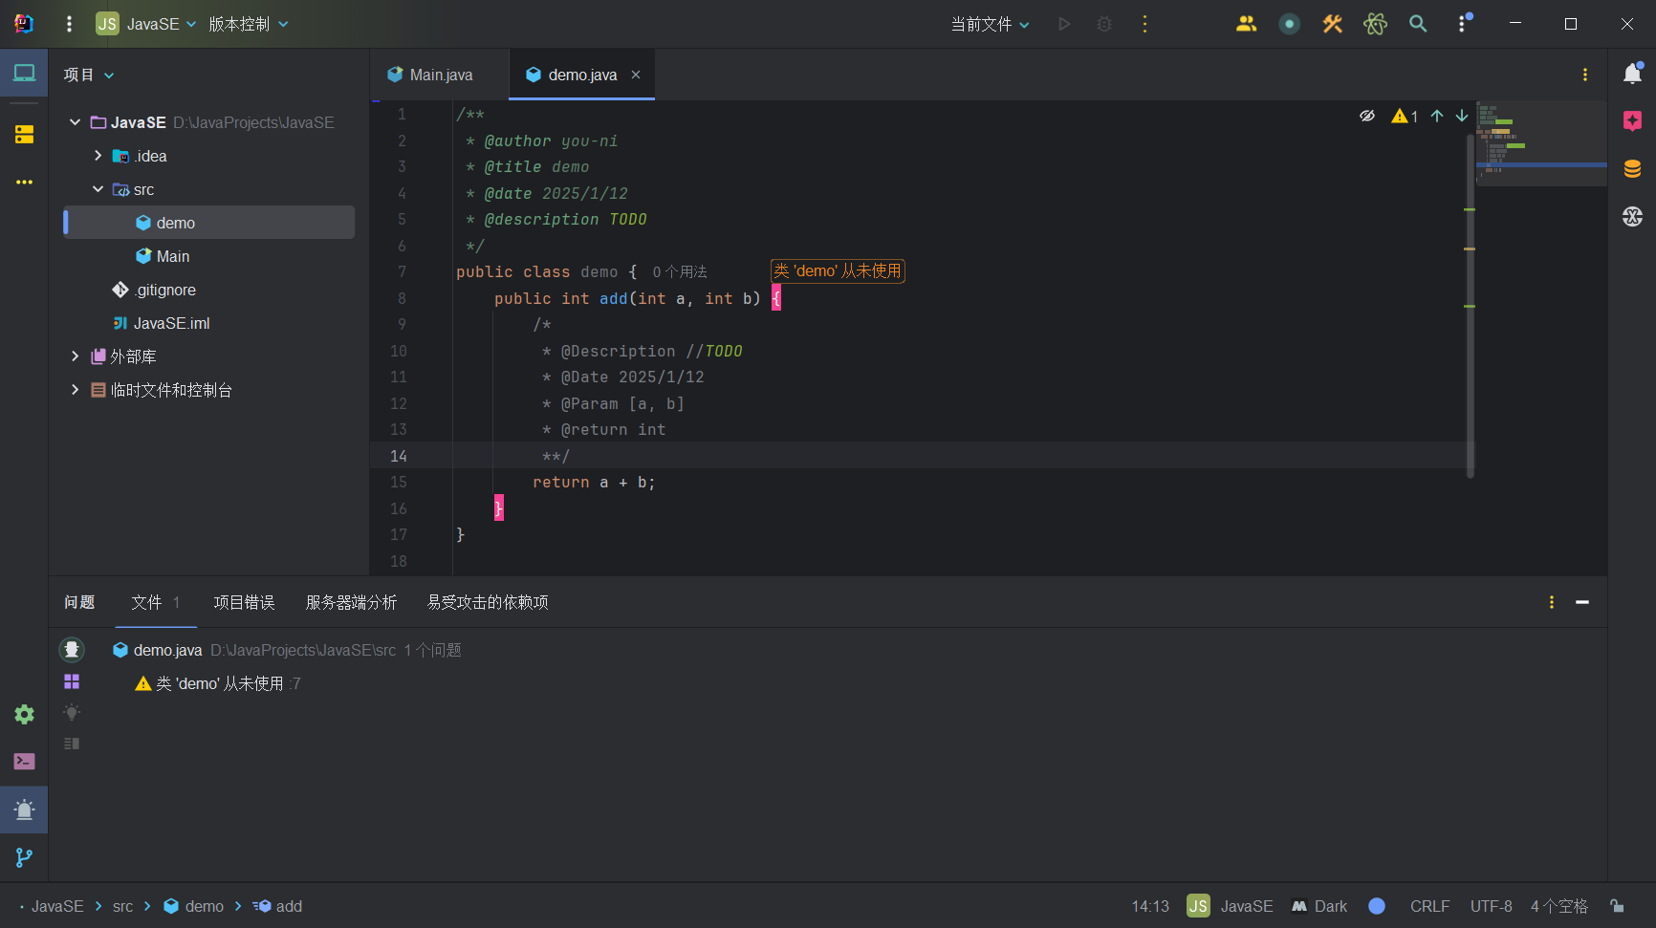The height and width of the screenshot is (928, 1656).
Task: Collapse the src folder
Action: click(98, 189)
